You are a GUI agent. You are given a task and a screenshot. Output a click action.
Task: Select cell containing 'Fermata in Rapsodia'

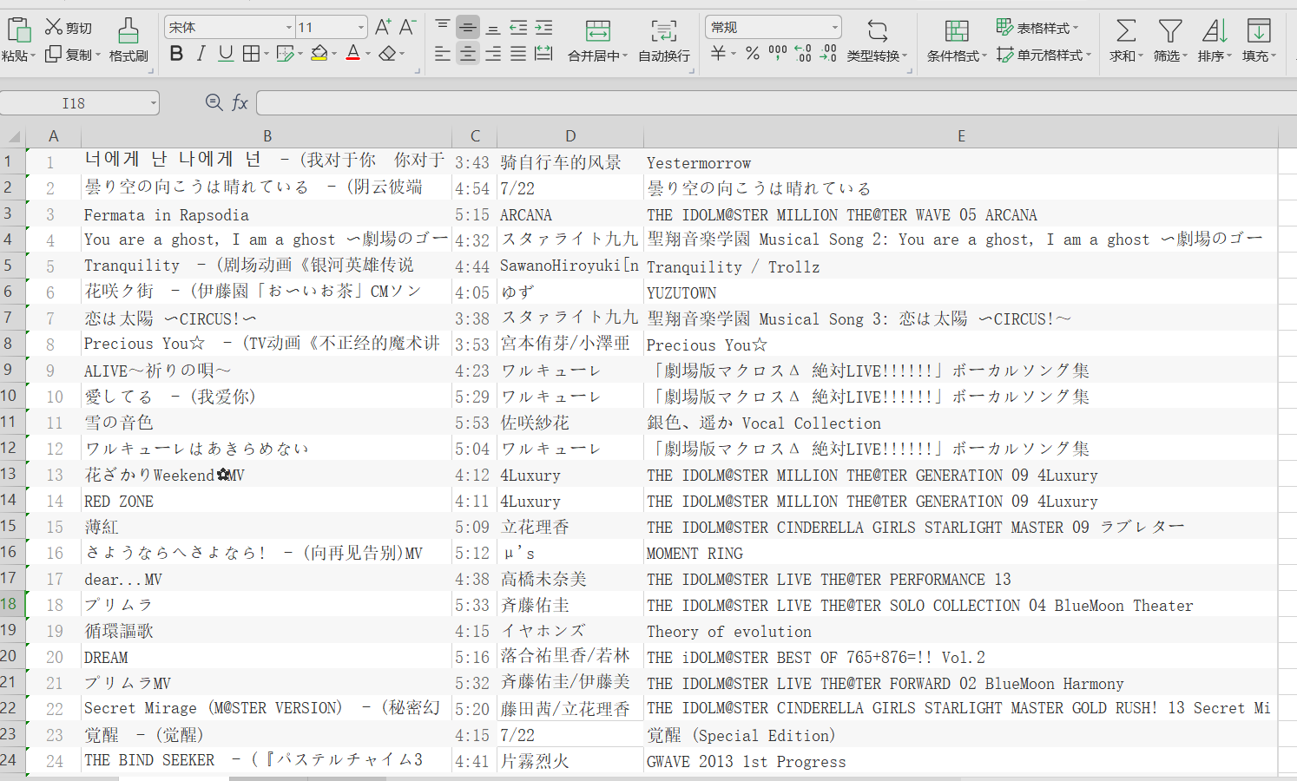click(267, 214)
